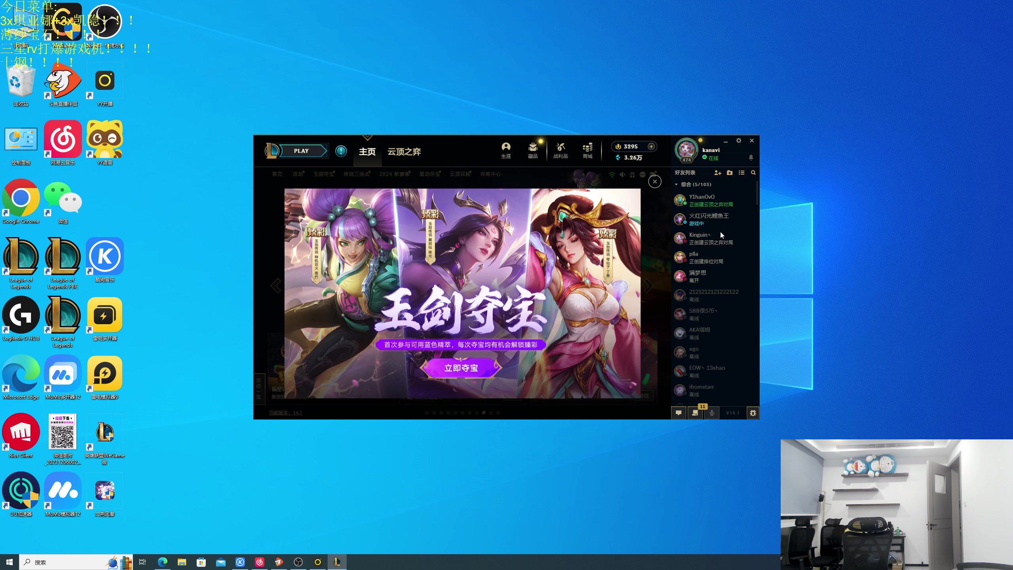Open the 藏品 collection icon
Viewport: 1013px width, 570px height.
[533, 150]
